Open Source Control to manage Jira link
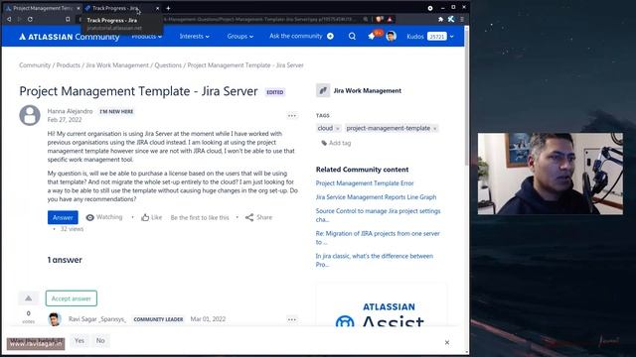 click(378, 215)
